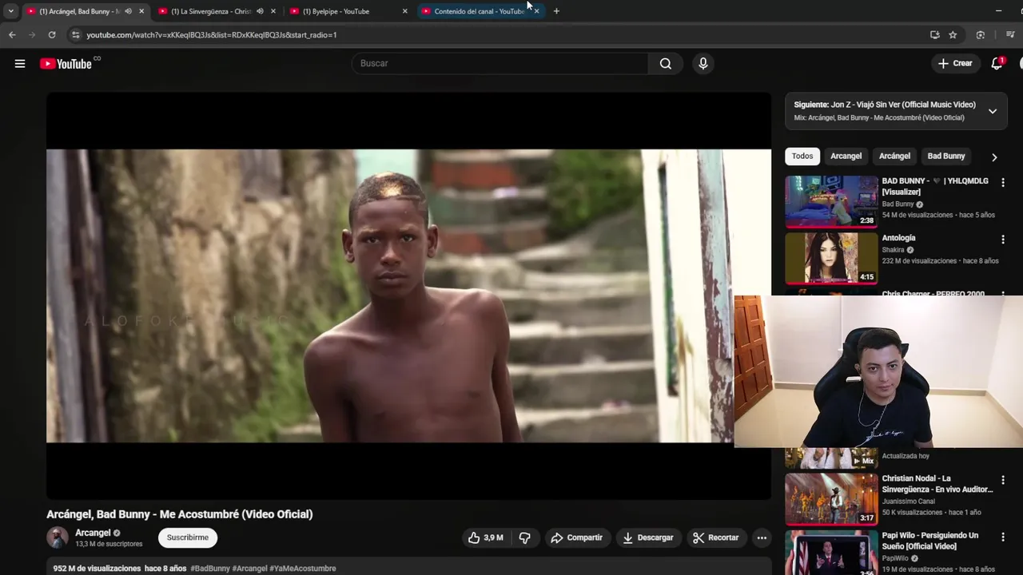1023x575 pixels.
Task: Click the Recortar clip button
Action: click(716, 537)
